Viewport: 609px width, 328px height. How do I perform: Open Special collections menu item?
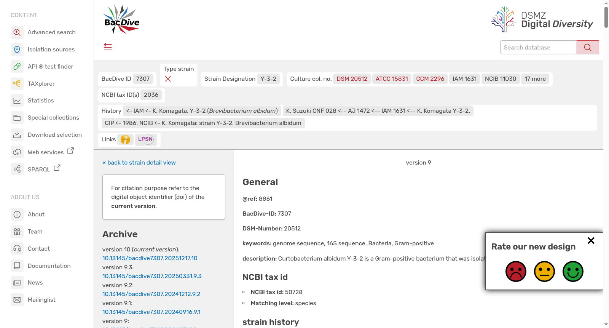pyautogui.click(x=53, y=118)
